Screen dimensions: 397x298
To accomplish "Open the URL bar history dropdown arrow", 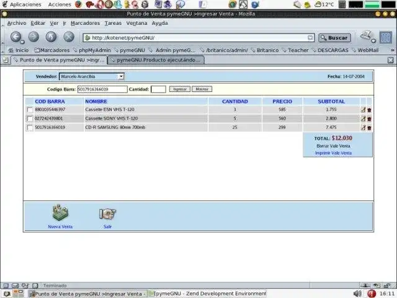I will [310, 38].
